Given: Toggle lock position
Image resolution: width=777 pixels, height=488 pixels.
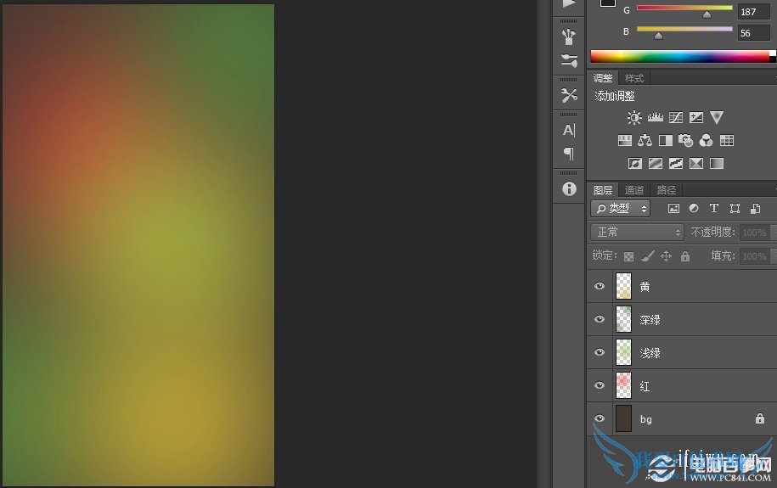Looking at the screenshot, I should [x=666, y=256].
